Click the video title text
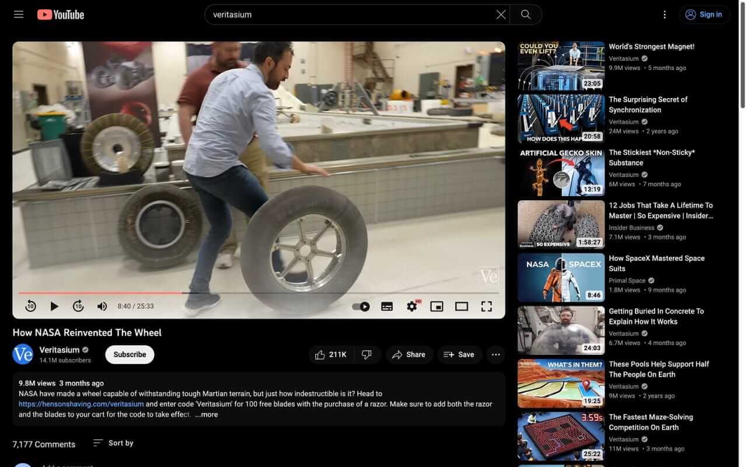Image resolution: width=747 pixels, height=467 pixels. tap(87, 333)
